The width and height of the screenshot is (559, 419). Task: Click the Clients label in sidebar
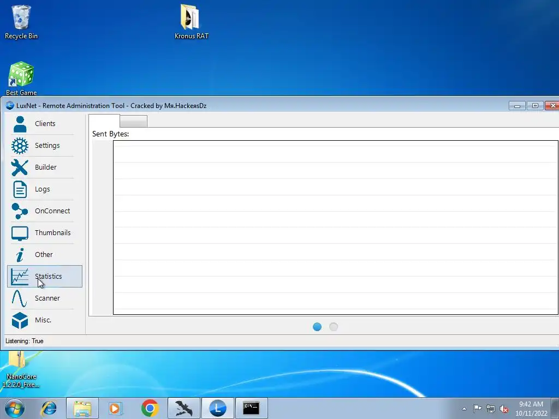tap(45, 124)
